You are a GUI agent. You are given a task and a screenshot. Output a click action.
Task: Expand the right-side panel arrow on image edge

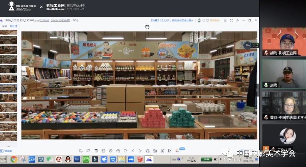256,90
